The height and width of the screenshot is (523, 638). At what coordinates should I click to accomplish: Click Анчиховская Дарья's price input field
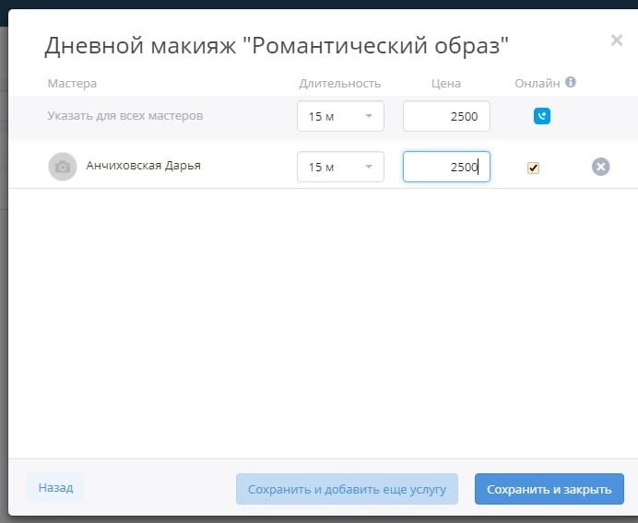pyautogui.click(x=446, y=167)
